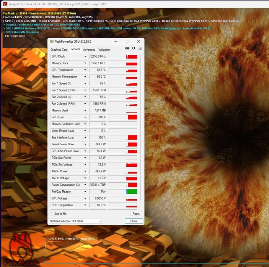Viewport: 269px width, 267px height.
Task: Expand the PerfCap Reason dropdown
Action: (85, 191)
